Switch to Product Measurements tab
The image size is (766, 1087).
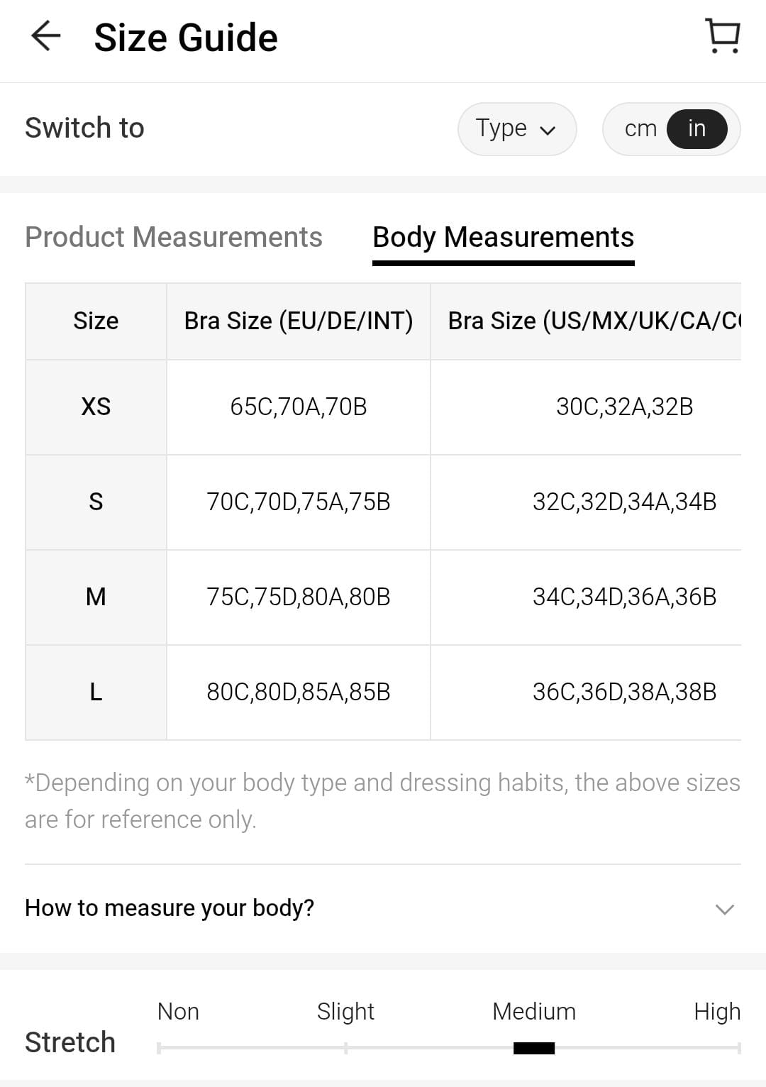click(x=174, y=237)
